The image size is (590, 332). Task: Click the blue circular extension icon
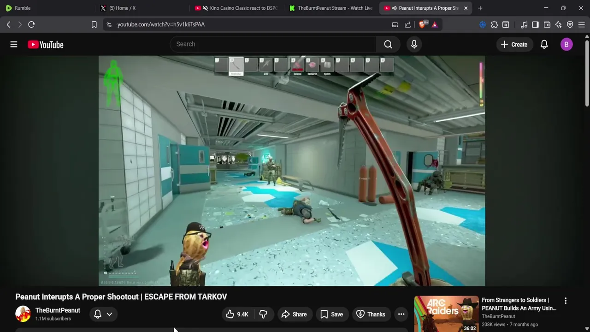[x=483, y=24]
